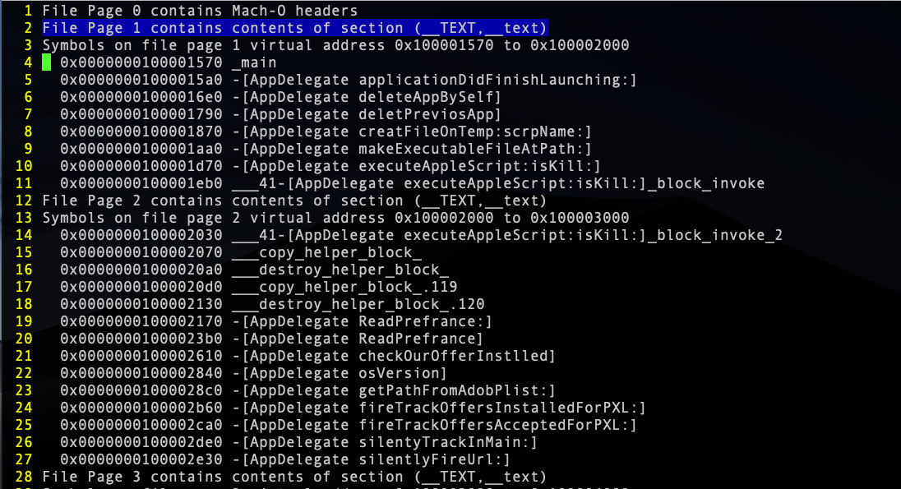This screenshot has width=901, height=489.
Task: Click the highlighted File Page 1 line
Action: coord(294,28)
